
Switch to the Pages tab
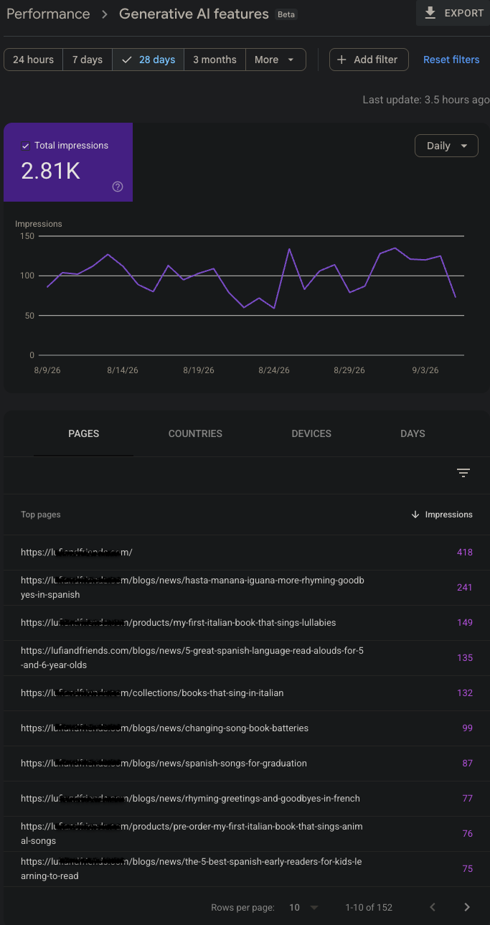click(84, 433)
